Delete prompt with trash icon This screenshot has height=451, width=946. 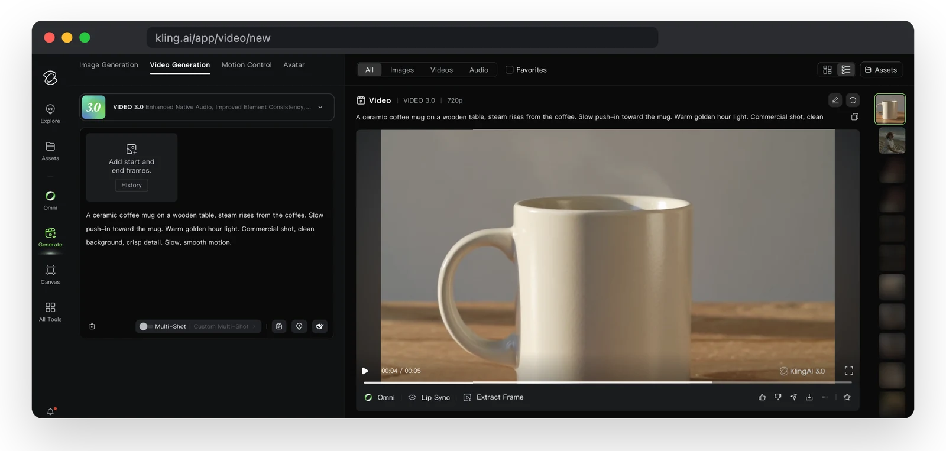[92, 326]
